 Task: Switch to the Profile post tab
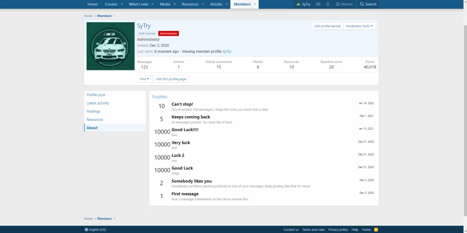click(96, 95)
